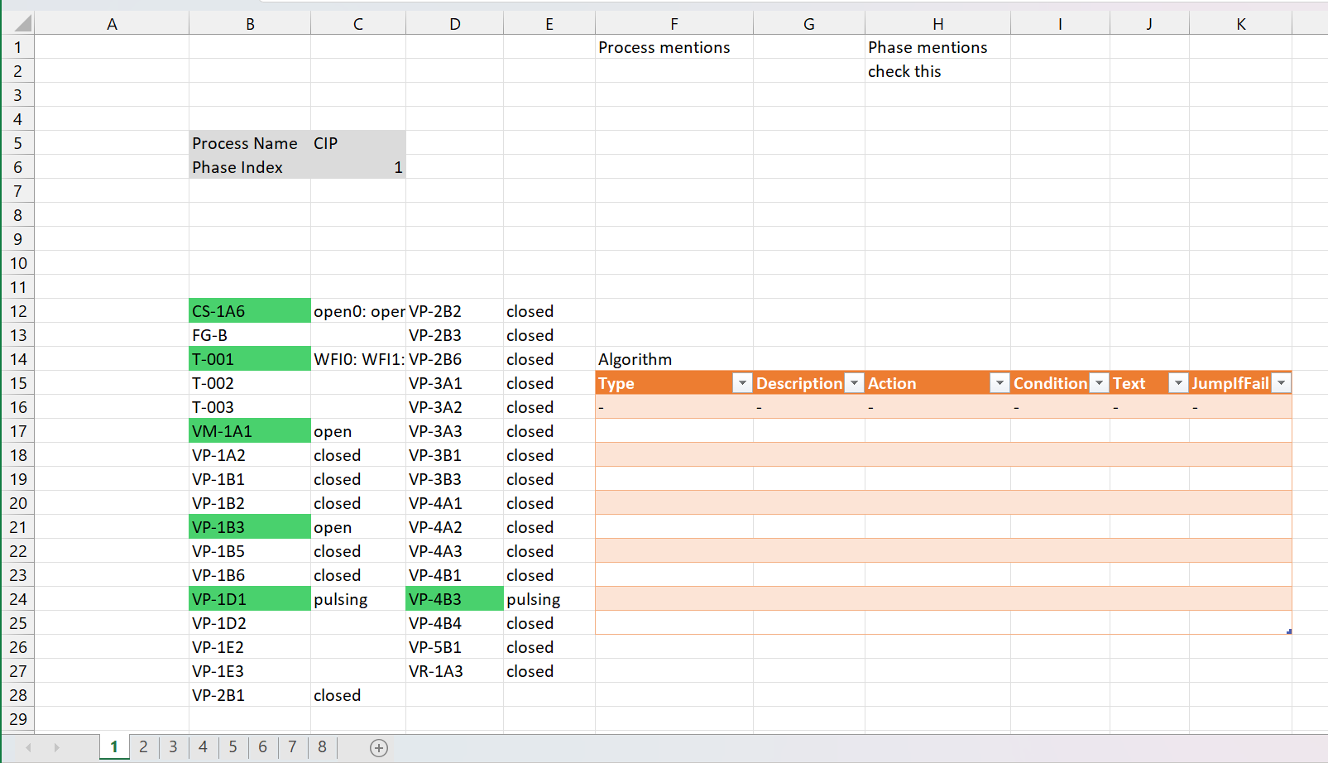Select column H header
The image size is (1328, 763).
point(937,24)
